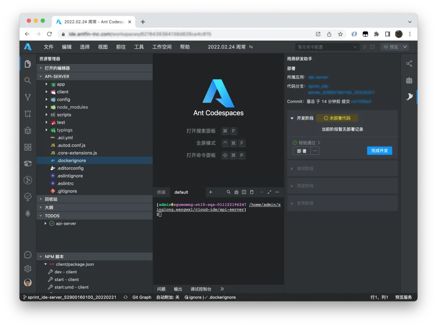Toggle 自动附加 in the status bar
Viewport: 437px width, 327px height.
coord(168,297)
